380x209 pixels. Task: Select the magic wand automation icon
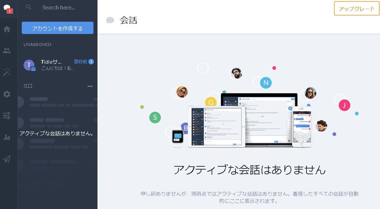(7, 72)
